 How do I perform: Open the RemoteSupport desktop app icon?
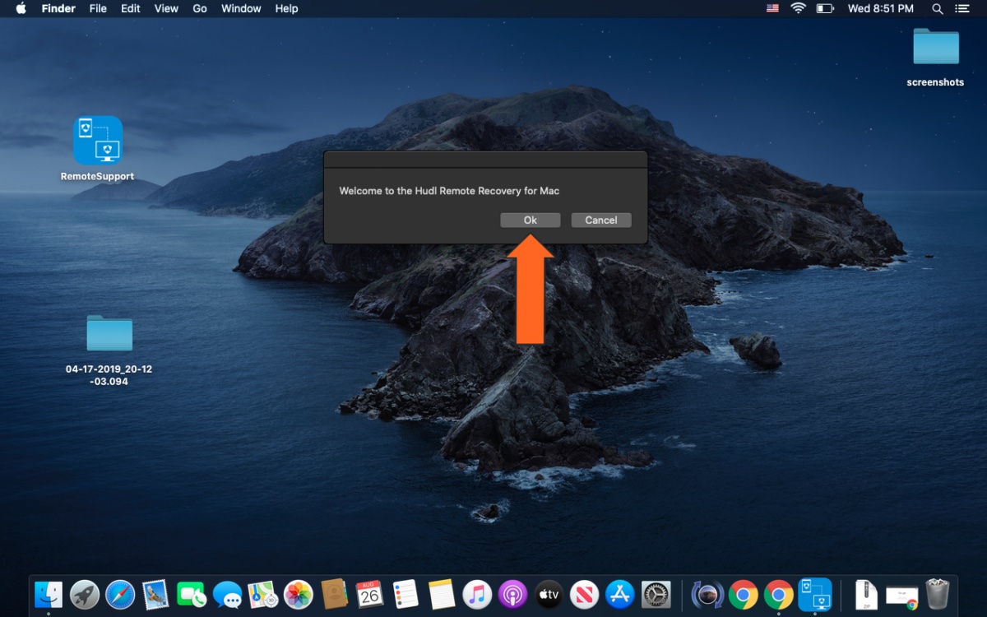click(97, 141)
